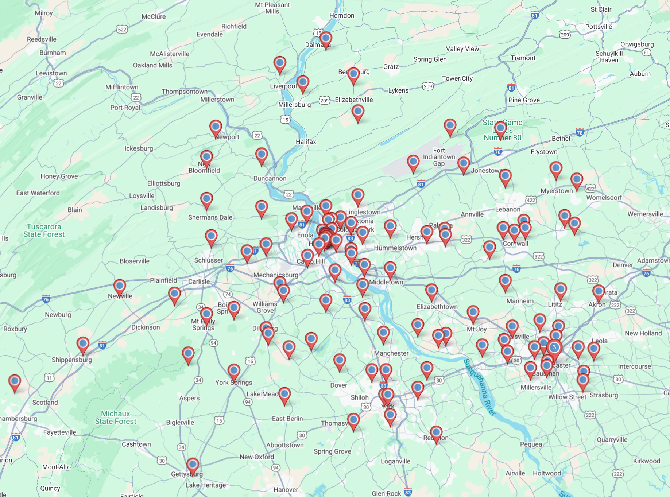Click the Susquehanna River label

tap(479, 387)
